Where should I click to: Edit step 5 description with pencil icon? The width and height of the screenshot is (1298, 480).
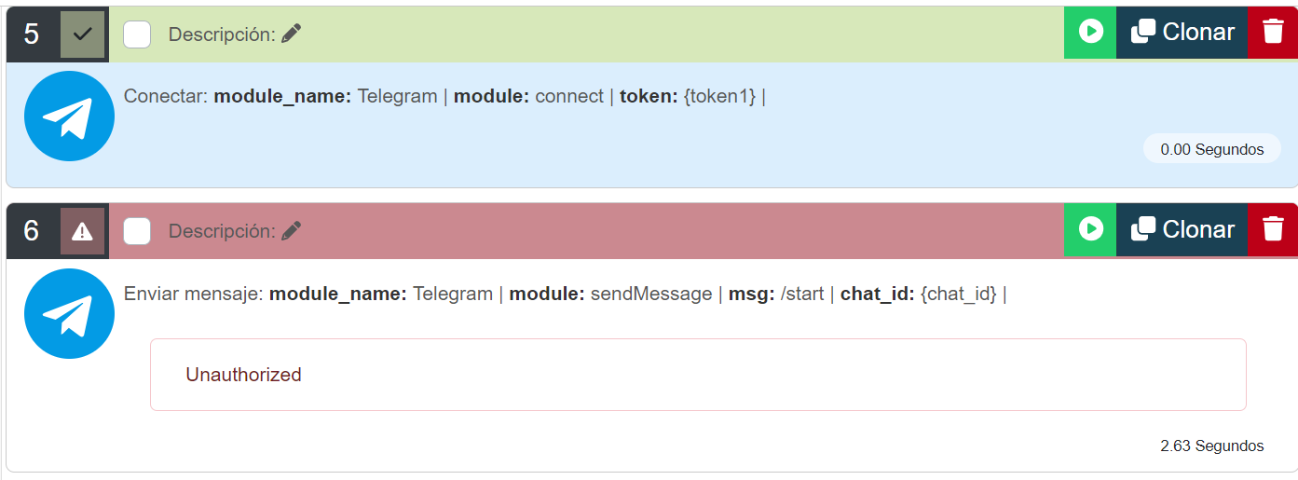[292, 34]
